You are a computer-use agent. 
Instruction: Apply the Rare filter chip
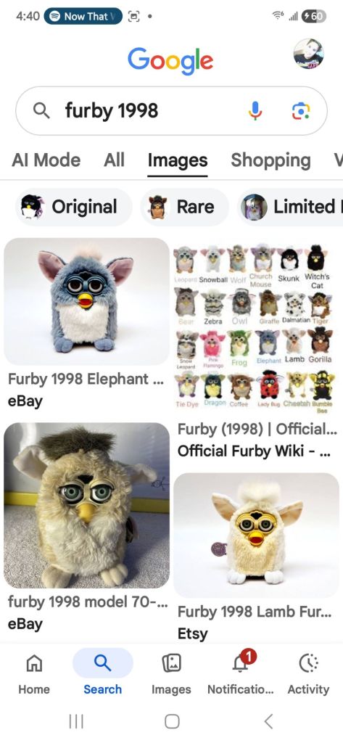click(184, 207)
